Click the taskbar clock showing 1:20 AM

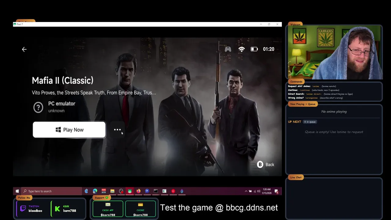(267, 191)
